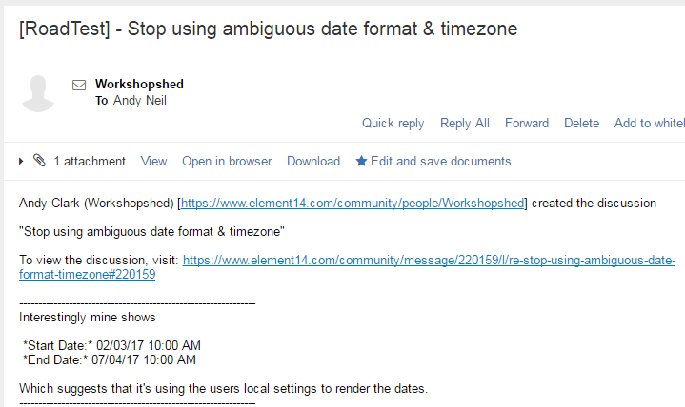Click the 1 attachment label

[x=90, y=161]
